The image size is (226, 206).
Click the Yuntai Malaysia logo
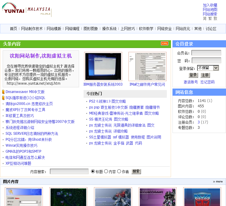point(27,10)
